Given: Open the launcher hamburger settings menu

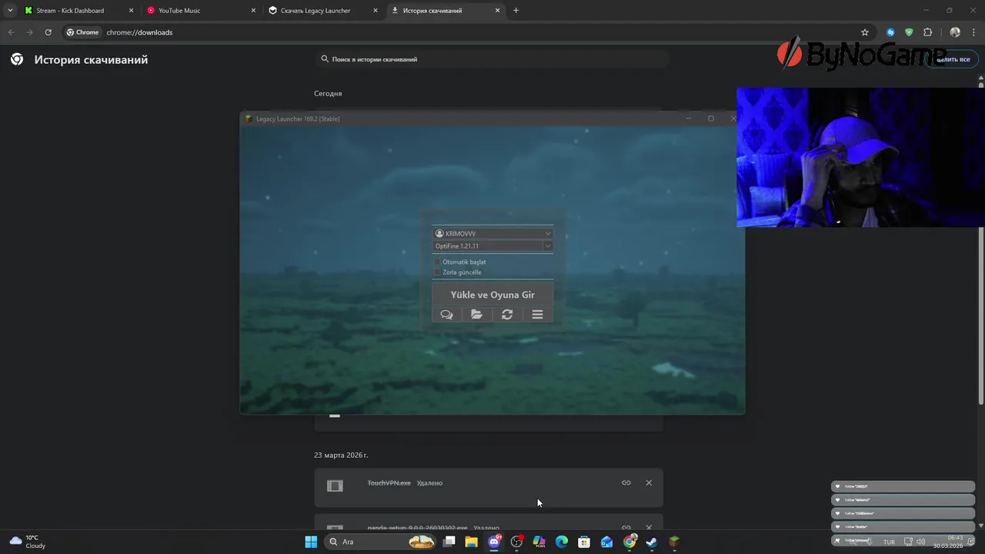Looking at the screenshot, I should pyautogui.click(x=538, y=314).
